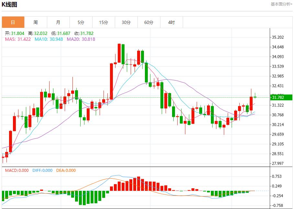Click the MACD value label
294x209 pixels.
point(16,170)
